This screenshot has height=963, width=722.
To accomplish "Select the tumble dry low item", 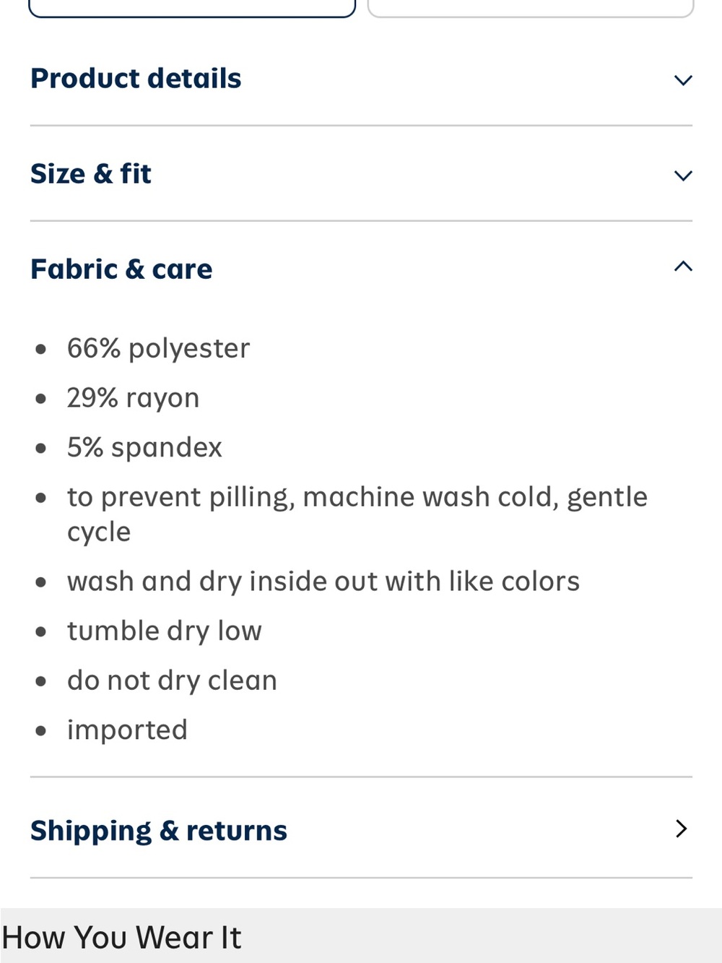I will pos(164,631).
